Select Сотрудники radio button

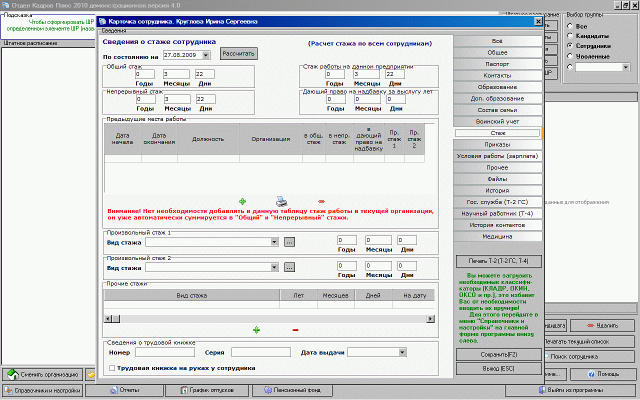click(570, 46)
